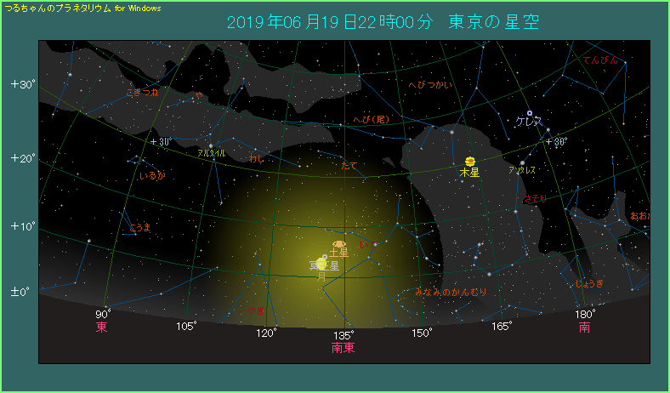Click the 南東 direction label
This screenshot has height=393, width=670.
pos(343,347)
